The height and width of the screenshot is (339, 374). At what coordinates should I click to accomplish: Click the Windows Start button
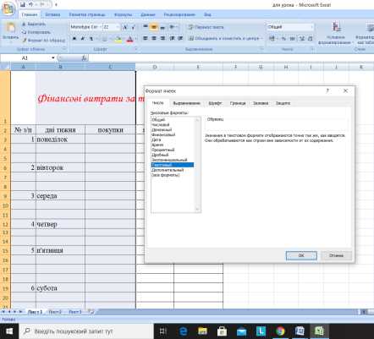pos(9,331)
